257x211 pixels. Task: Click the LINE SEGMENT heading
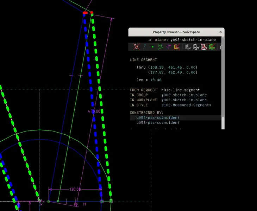coord(143,60)
